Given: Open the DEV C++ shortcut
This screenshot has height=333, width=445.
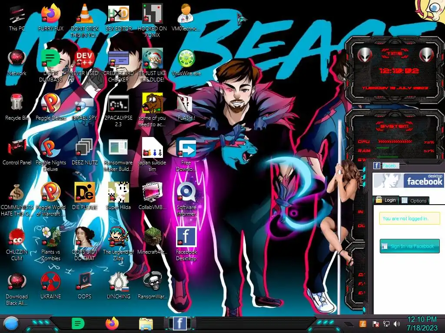Looking at the screenshot, I should pos(84,62).
